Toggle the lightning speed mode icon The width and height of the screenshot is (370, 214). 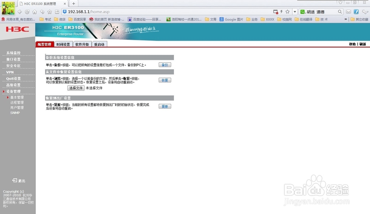click(282, 11)
